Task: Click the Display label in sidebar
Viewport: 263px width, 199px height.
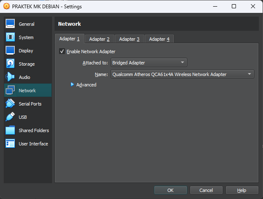Action: click(x=26, y=51)
